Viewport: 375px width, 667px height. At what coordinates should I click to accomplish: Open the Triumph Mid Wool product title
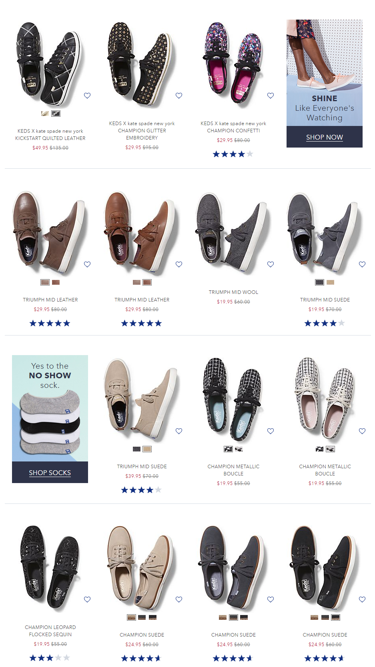(x=233, y=292)
